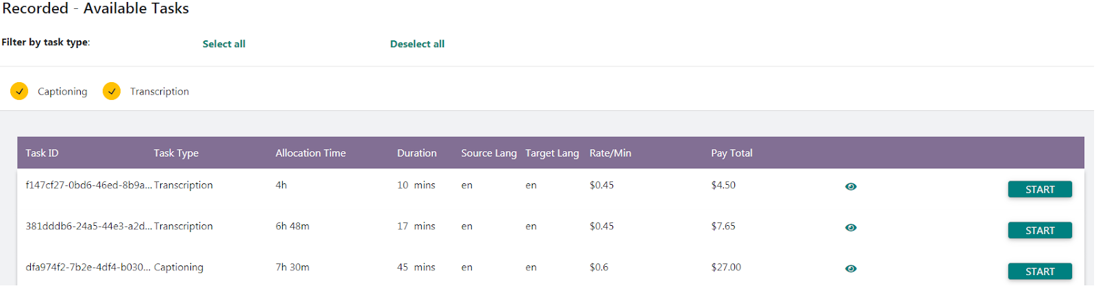Image resolution: width=1096 pixels, height=286 pixels.
Task: Sort by the Rate/Min column header
Action: tap(610, 153)
